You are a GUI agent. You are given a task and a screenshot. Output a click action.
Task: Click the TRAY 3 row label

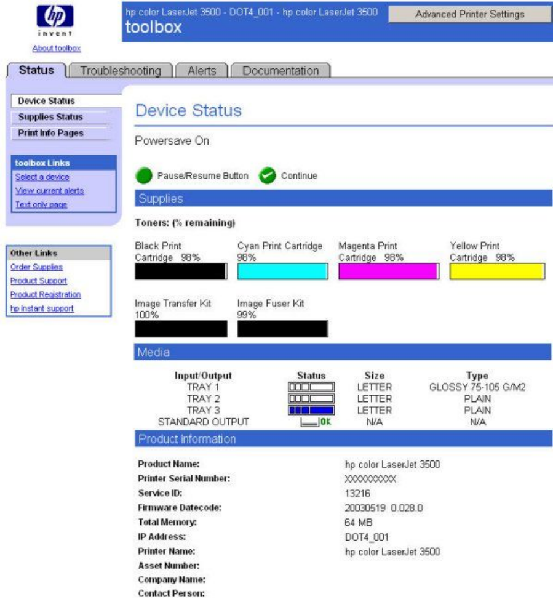(x=203, y=410)
